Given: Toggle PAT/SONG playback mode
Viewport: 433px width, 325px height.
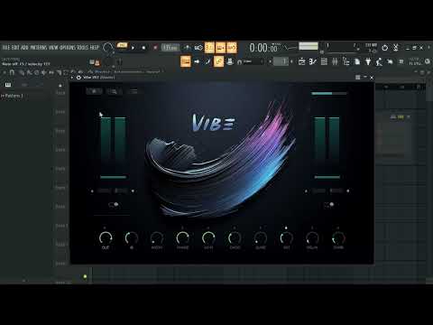Looking at the screenshot, I should pos(122,45).
